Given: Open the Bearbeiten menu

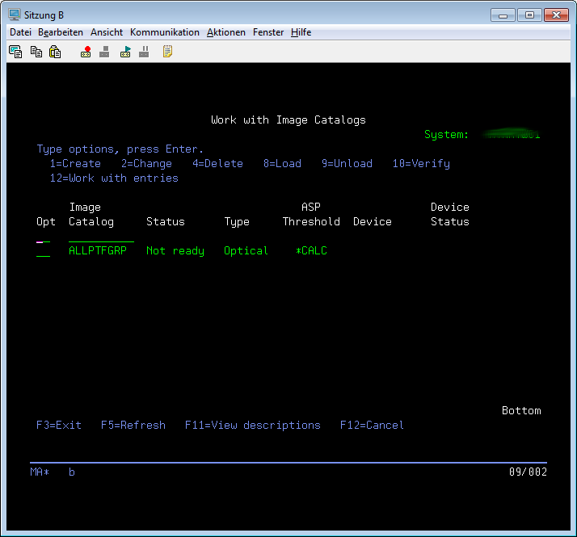Looking at the screenshot, I should pyautogui.click(x=61, y=32).
